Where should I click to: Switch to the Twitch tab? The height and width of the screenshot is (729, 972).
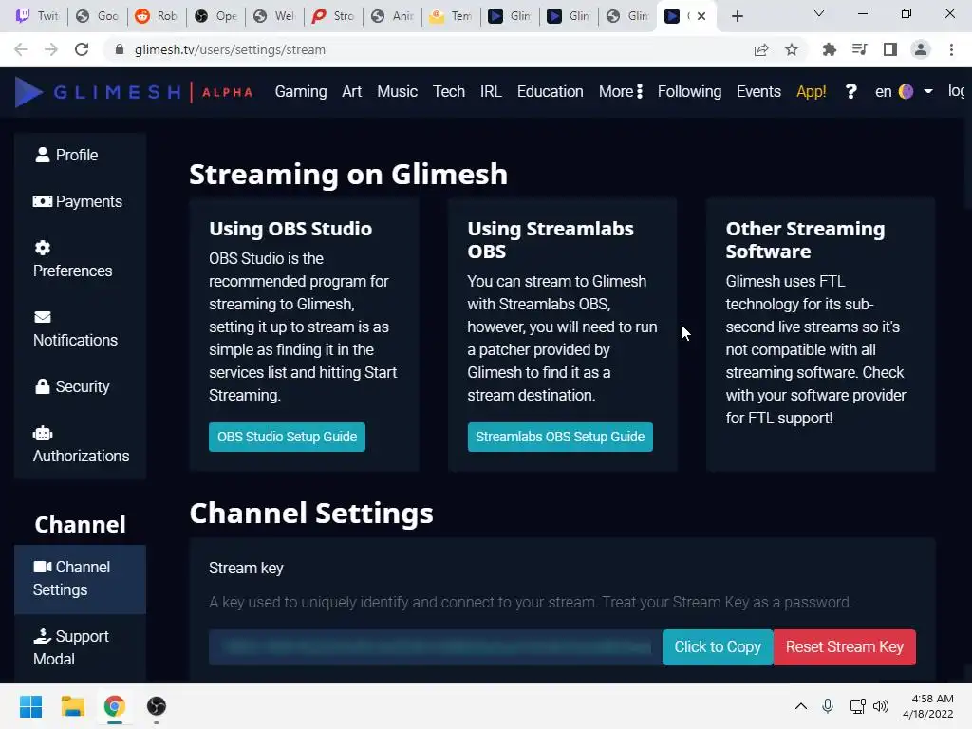point(36,16)
